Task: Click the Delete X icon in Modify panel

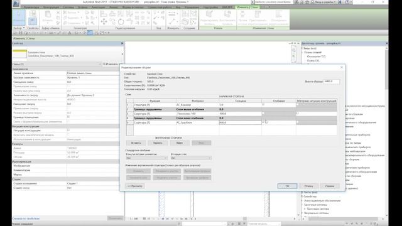Action: [x=148, y=23]
